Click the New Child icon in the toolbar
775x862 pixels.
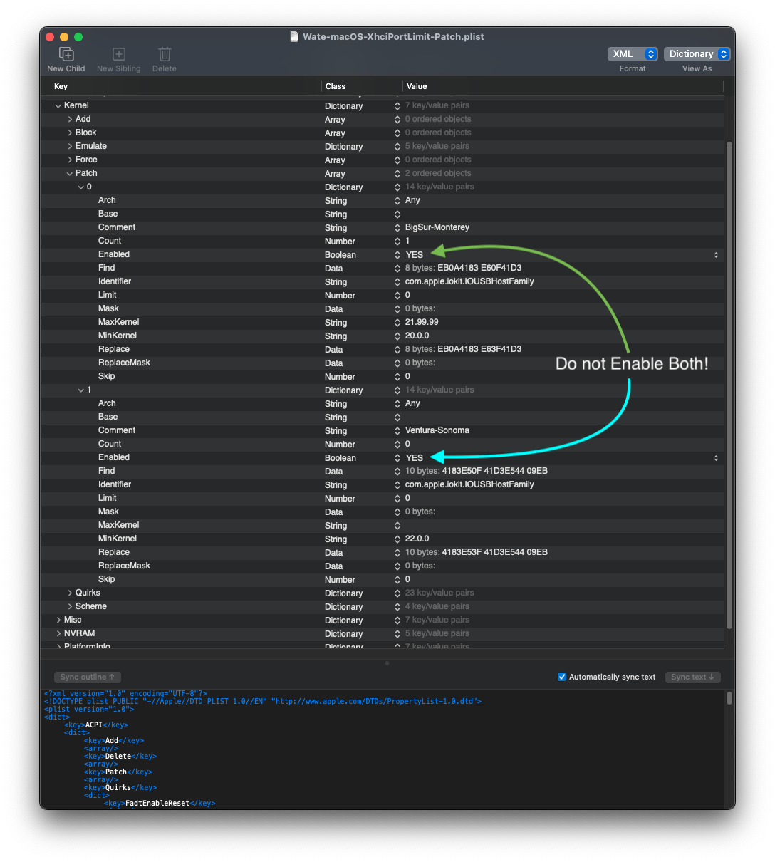point(66,53)
